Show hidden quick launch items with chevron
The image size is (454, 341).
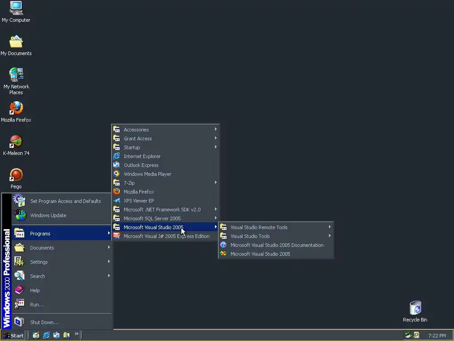tap(76, 334)
